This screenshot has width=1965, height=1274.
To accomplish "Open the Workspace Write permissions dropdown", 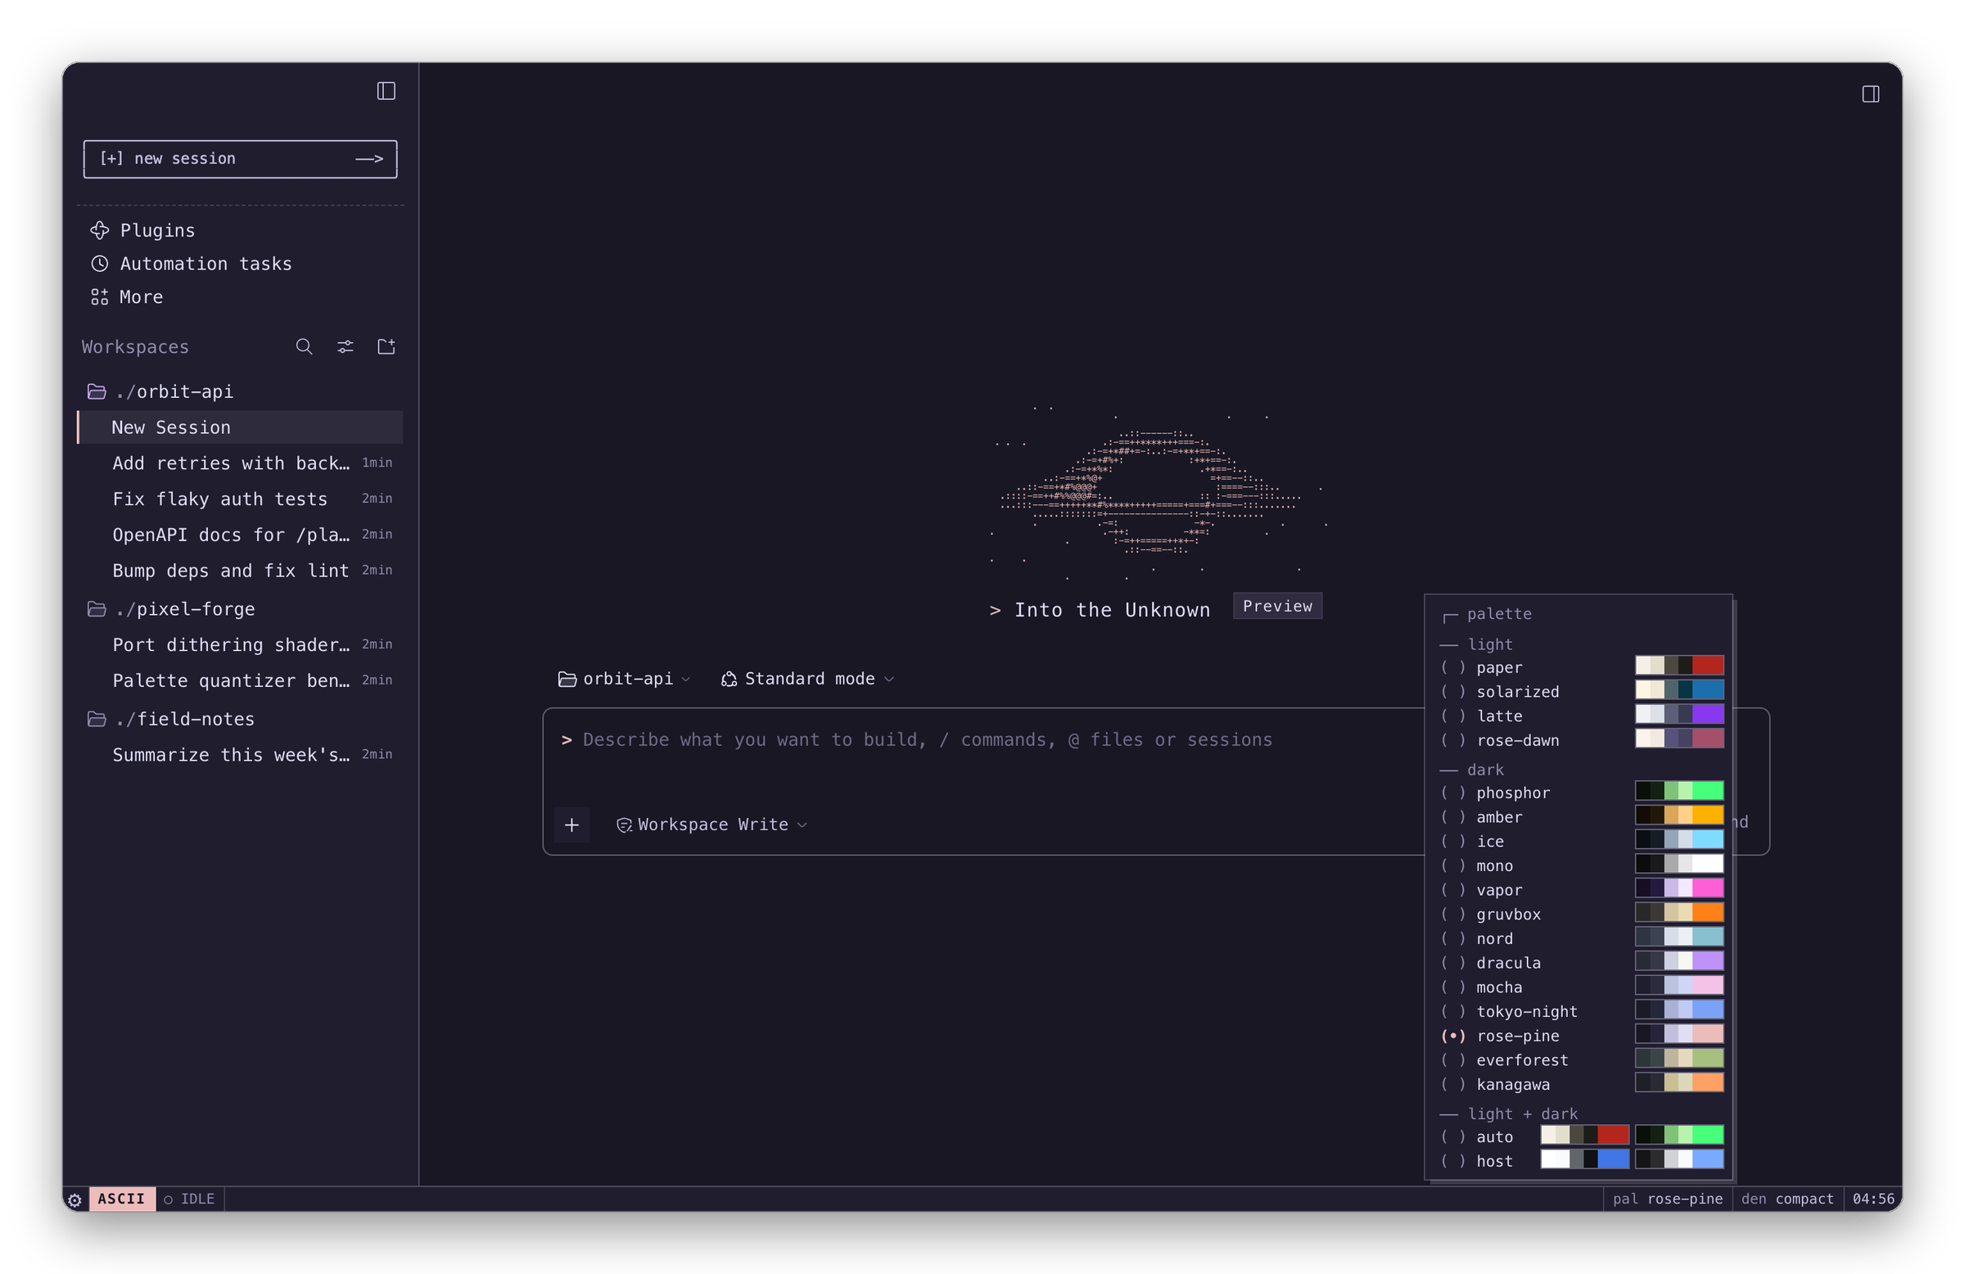I will click(x=711, y=824).
